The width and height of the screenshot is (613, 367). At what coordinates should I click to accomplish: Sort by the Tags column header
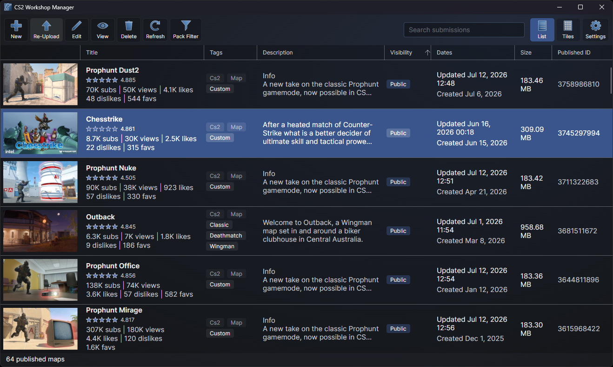[230, 53]
